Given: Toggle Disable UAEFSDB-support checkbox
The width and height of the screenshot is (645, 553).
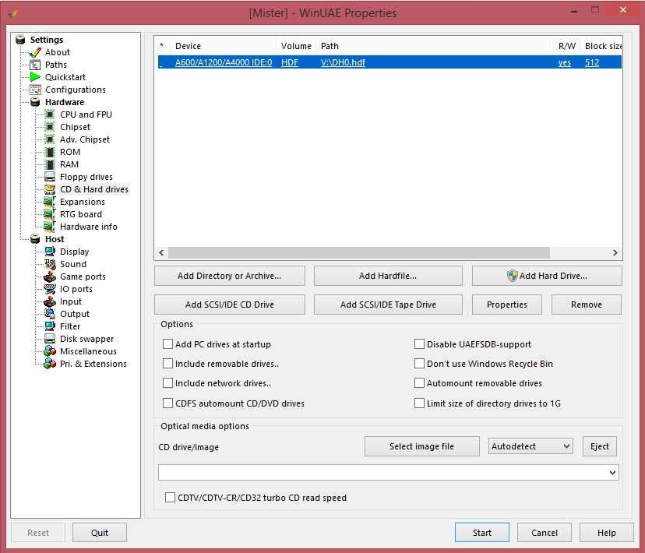Looking at the screenshot, I should pos(419,344).
